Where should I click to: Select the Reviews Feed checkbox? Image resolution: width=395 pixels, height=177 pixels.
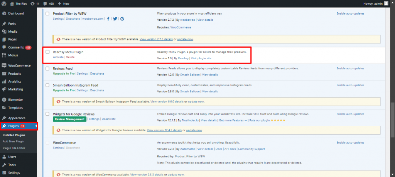pyautogui.click(x=47, y=68)
